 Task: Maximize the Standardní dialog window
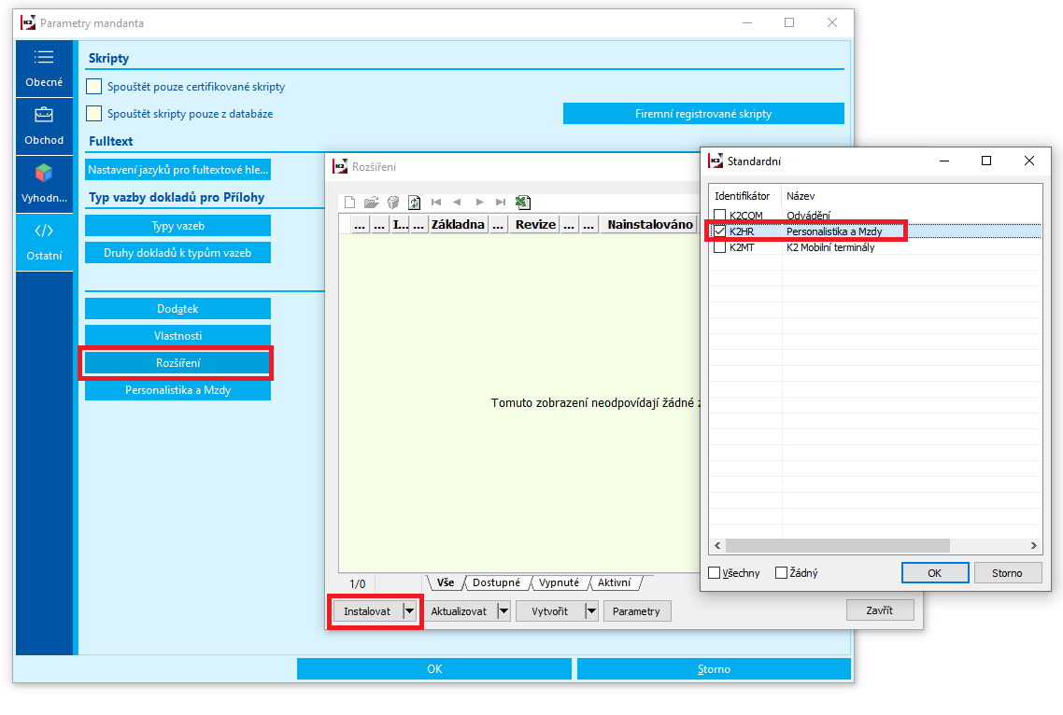(986, 161)
